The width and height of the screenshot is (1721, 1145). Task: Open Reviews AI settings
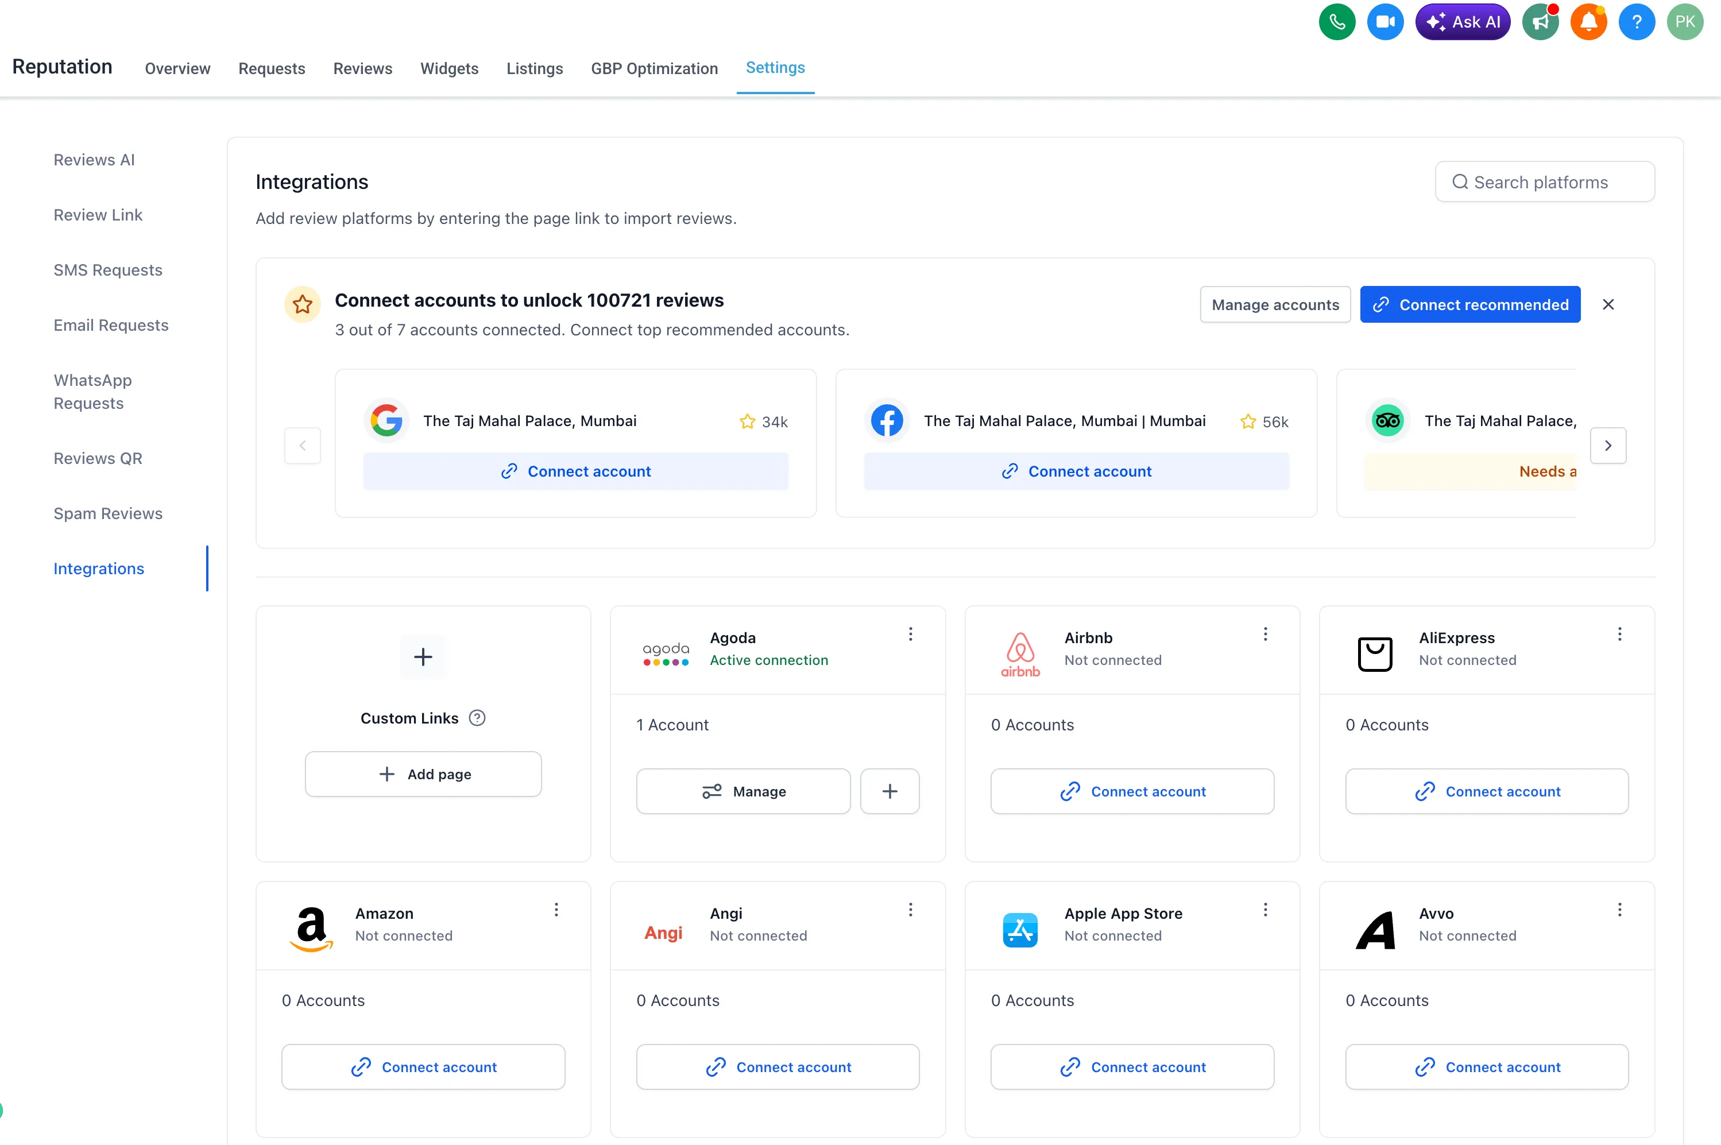pos(94,159)
